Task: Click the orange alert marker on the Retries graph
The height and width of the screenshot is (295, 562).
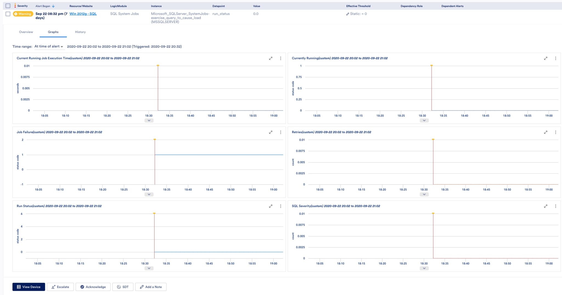Action: point(433,139)
